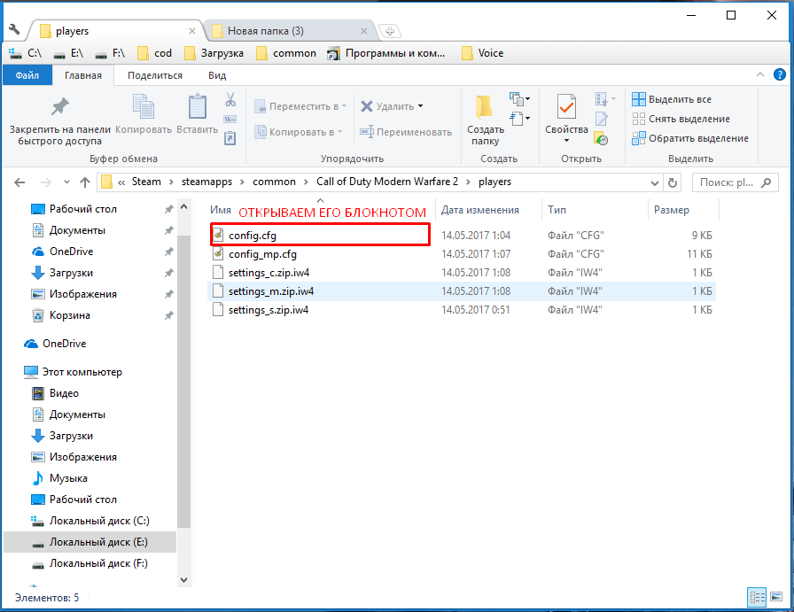Close the players tab
794x612 pixels.
(x=192, y=31)
